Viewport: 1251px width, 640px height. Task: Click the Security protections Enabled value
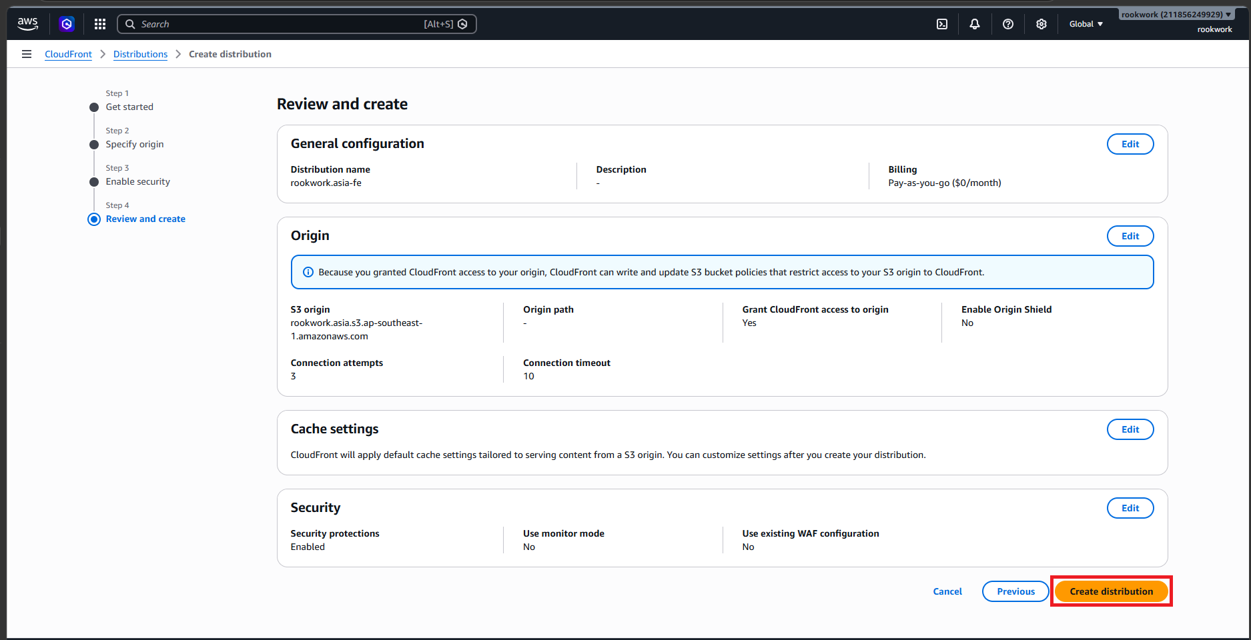point(308,547)
